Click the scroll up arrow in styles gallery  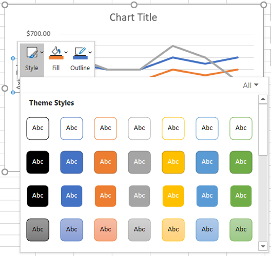(263, 99)
